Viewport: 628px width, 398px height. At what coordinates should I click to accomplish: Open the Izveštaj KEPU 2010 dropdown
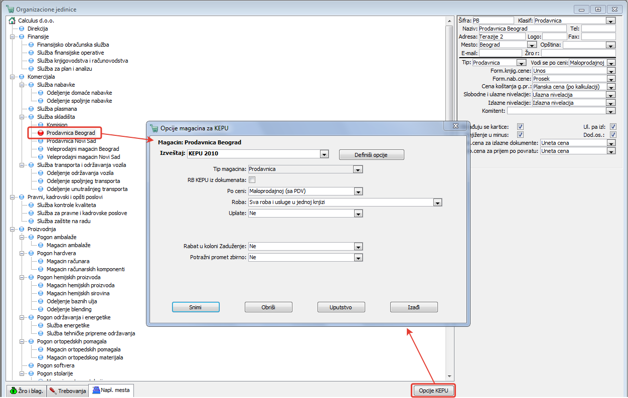coord(324,154)
